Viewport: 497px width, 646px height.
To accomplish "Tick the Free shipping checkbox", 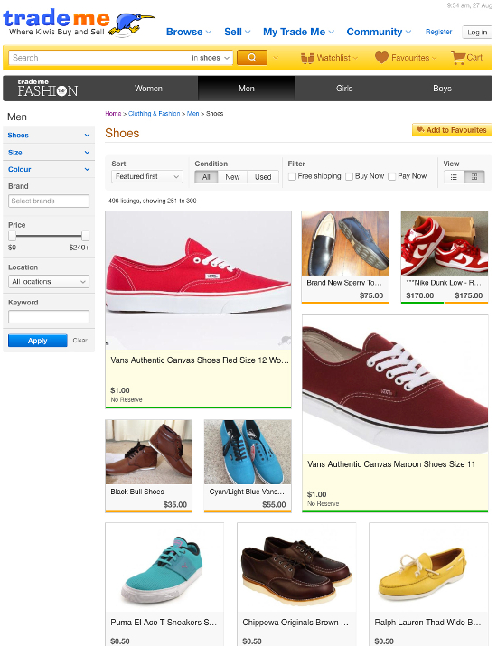I will (292, 176).
